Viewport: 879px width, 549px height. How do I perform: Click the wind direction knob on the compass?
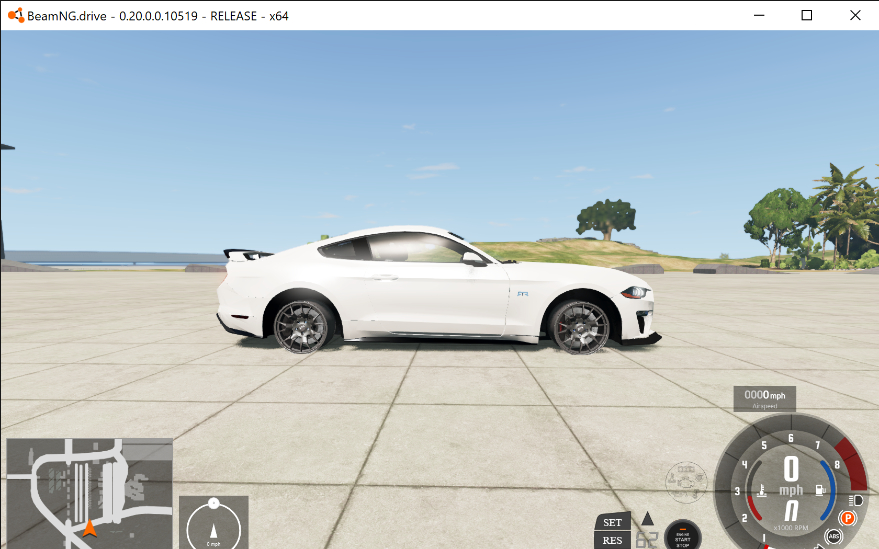213,503
